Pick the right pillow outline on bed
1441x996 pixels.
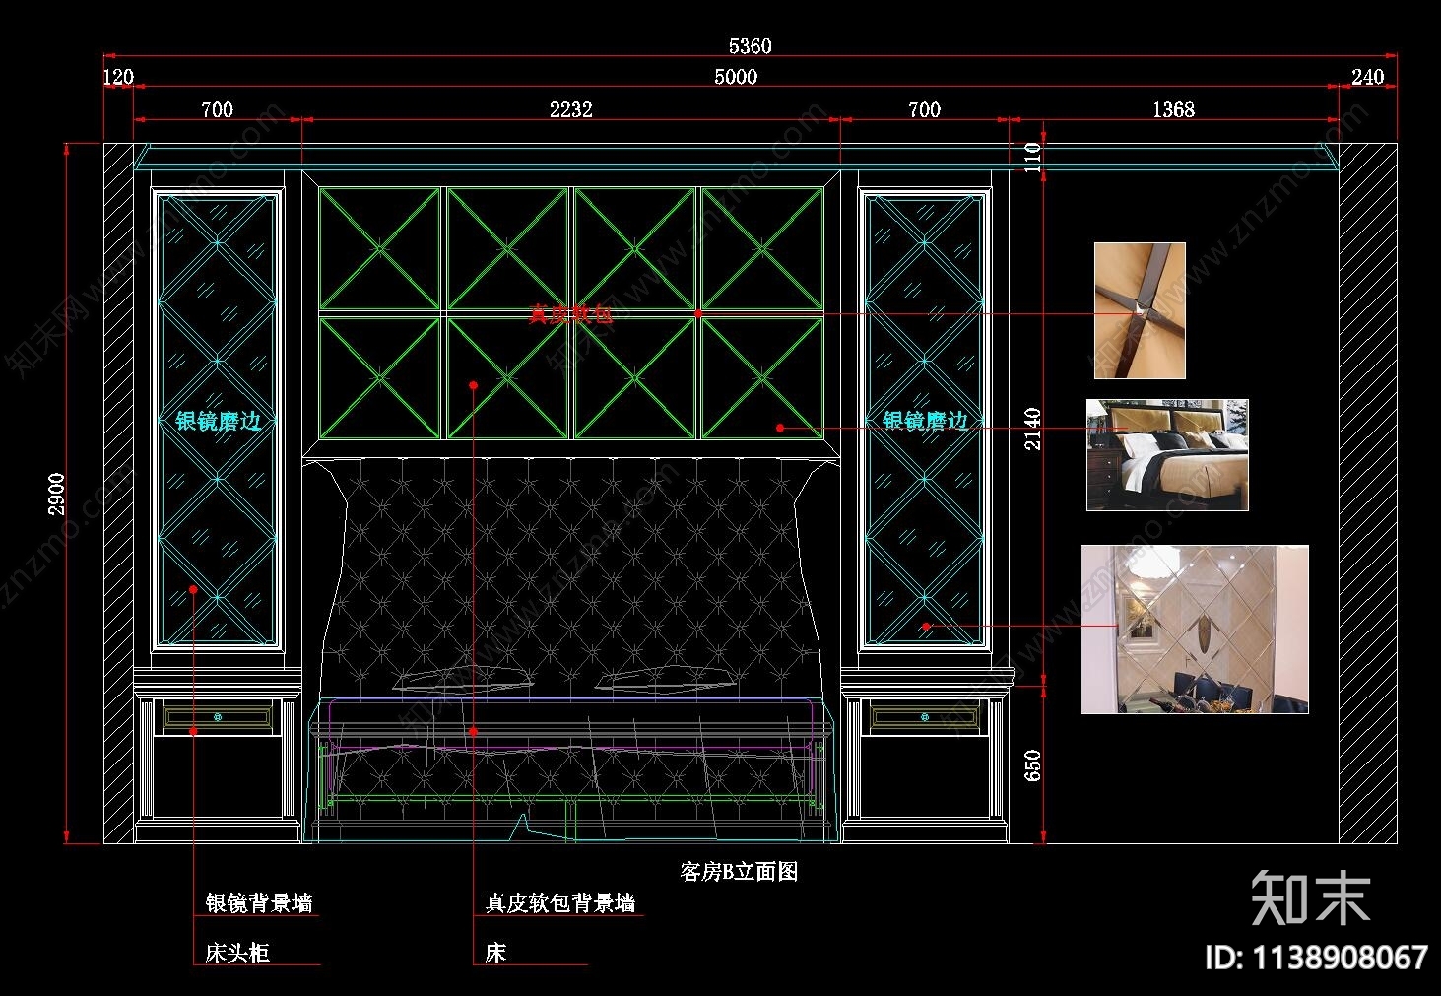click(666, 678)
